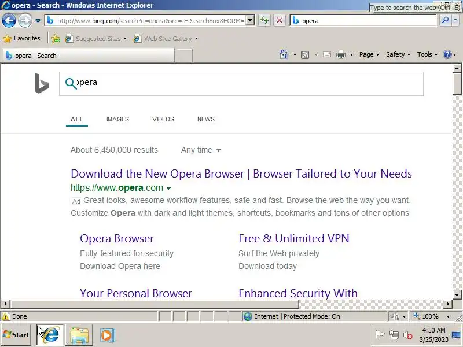Click the Action Center flag tray icon
This screenshot has height=347, width=463.
(380, 335)
